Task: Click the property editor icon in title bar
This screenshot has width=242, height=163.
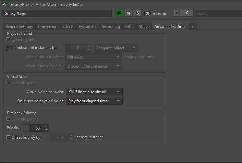Action: pyautogui.click(x=4, y=5)
